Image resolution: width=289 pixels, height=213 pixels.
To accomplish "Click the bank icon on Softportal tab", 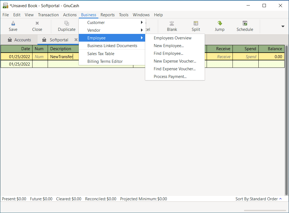I will point(44,40).
